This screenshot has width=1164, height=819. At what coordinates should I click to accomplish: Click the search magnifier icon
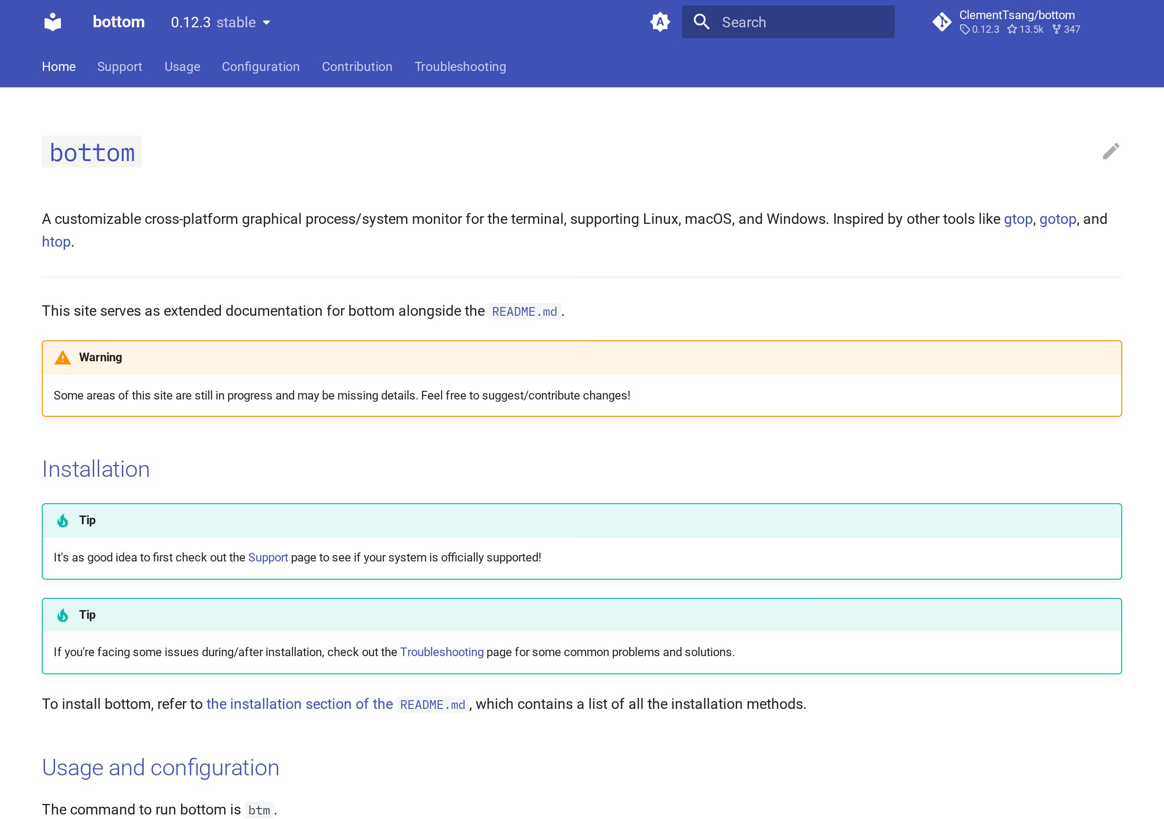tap(702, 22)
